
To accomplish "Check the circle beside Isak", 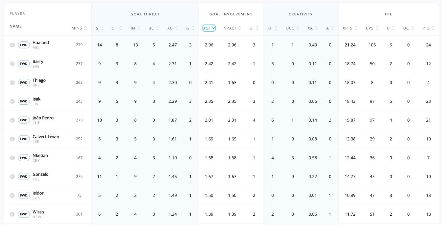I will coord(12,101).
